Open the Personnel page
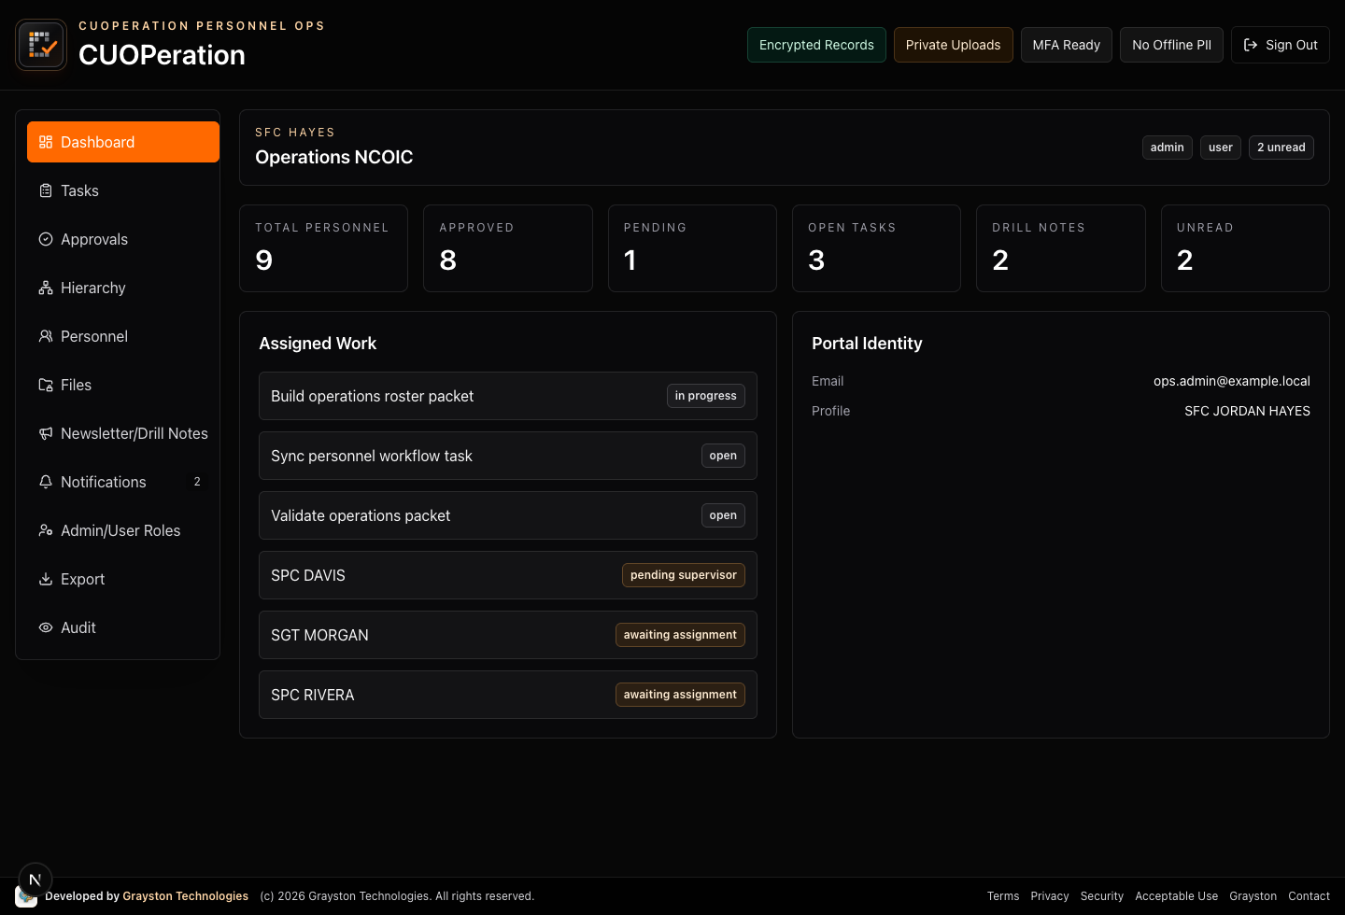 123,336
